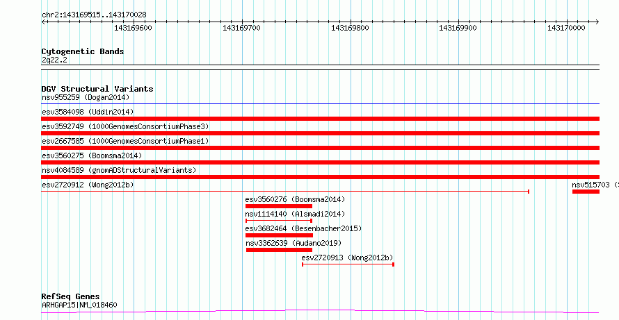Open esv2667585 (1000GenomesConsortiumPhase1) label
This screenshot has height=320, width=619.
coord(125,141)
